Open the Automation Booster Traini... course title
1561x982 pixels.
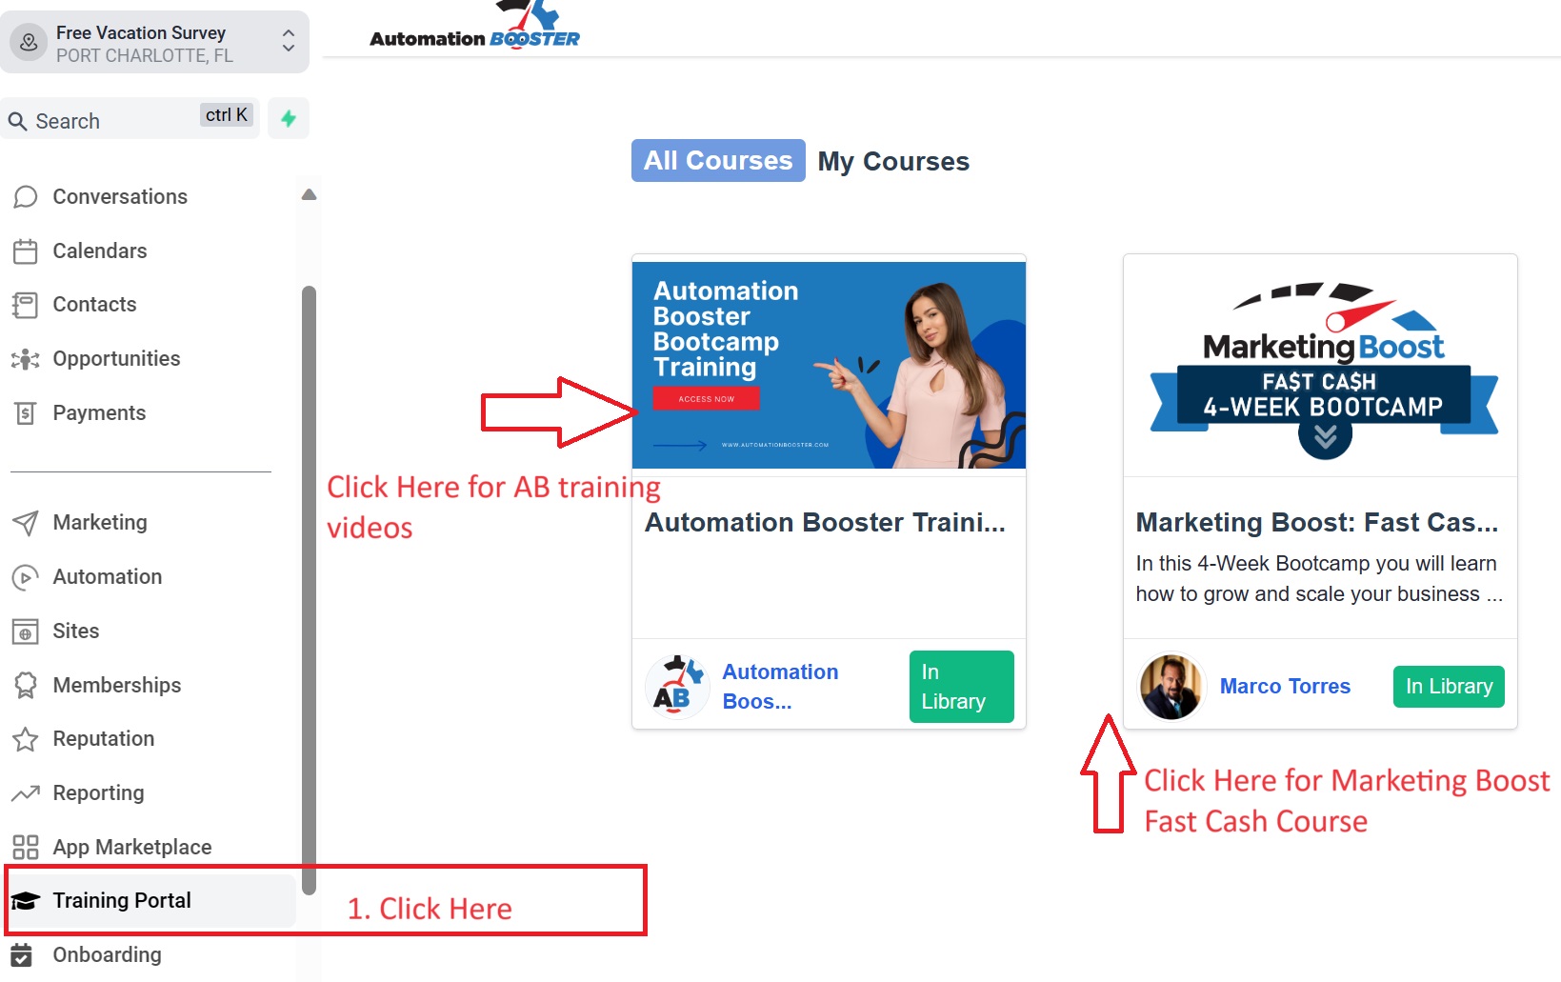click(x=825, y=523)
